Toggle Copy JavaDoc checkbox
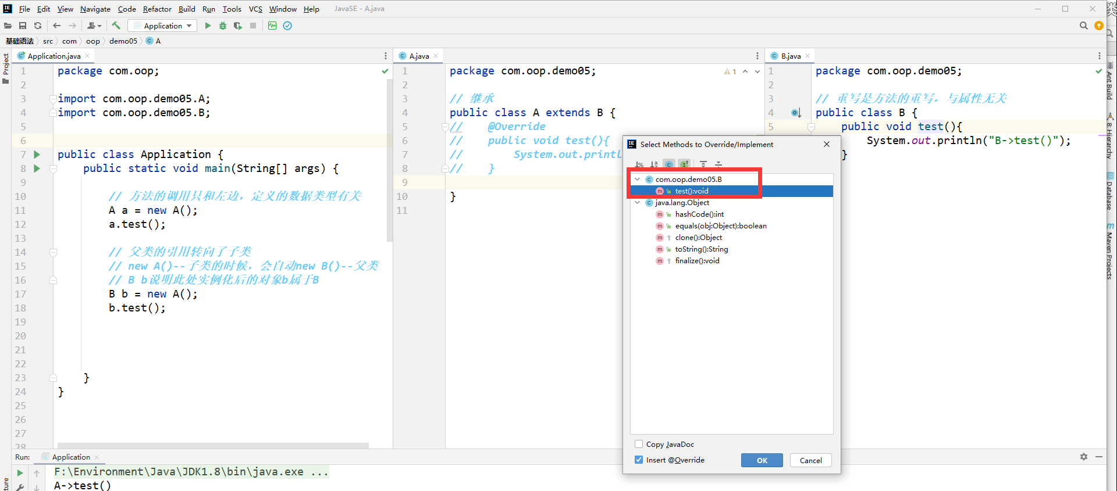1117x491 pixels. (639, 444)
